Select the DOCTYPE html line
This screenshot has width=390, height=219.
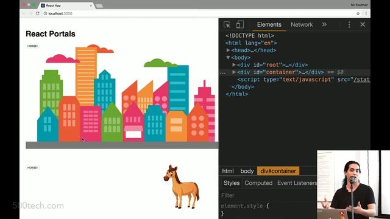click(x=250, y=35)
